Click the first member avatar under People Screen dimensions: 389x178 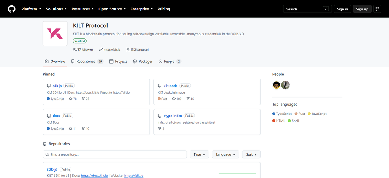point(277,85)
